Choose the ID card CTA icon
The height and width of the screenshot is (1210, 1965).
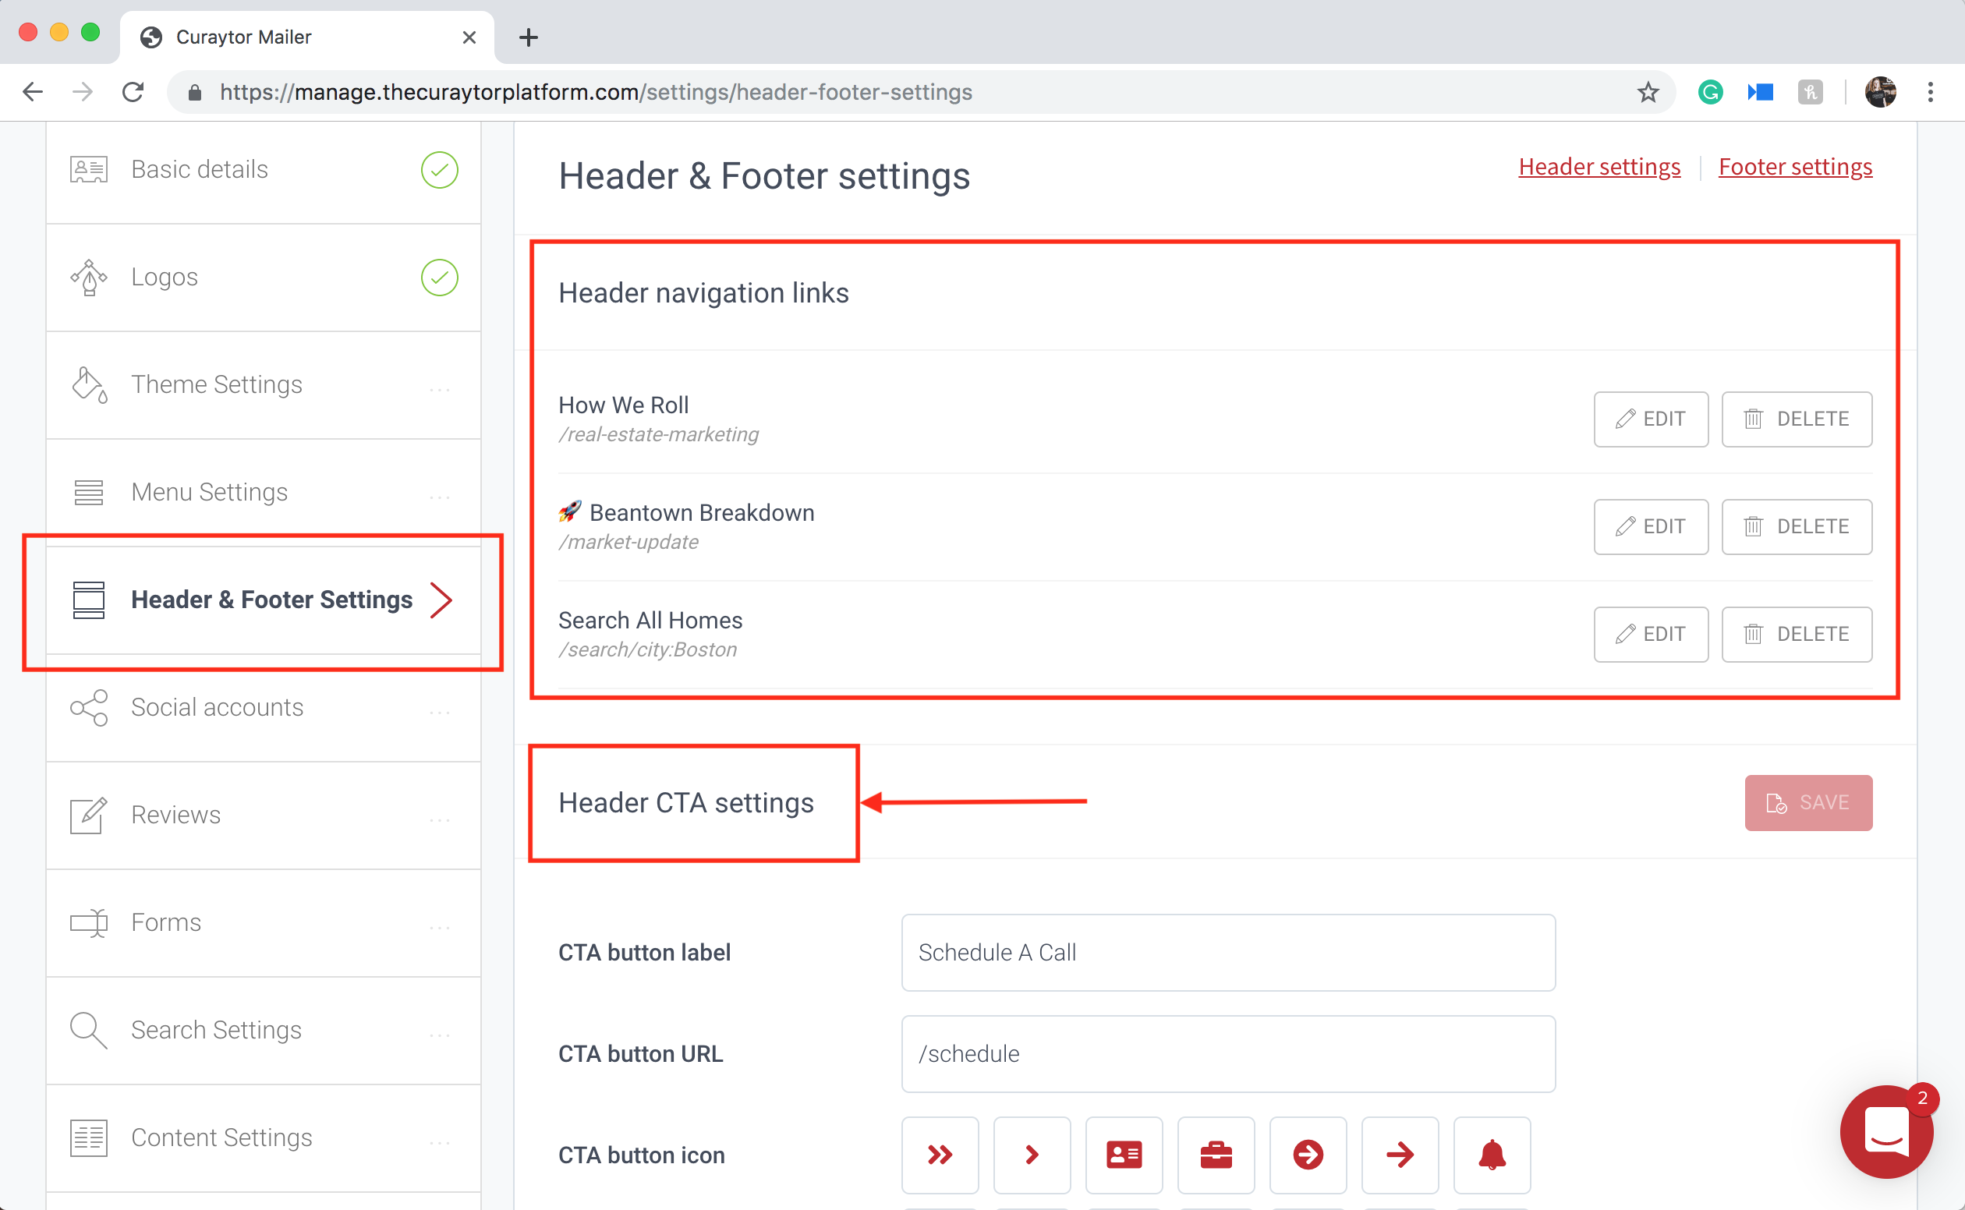1124,1154
